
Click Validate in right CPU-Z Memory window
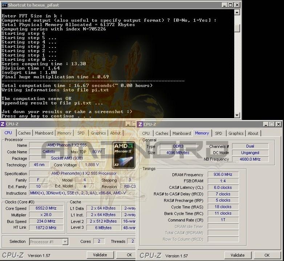pyautogui.click(x=238, y=255)
